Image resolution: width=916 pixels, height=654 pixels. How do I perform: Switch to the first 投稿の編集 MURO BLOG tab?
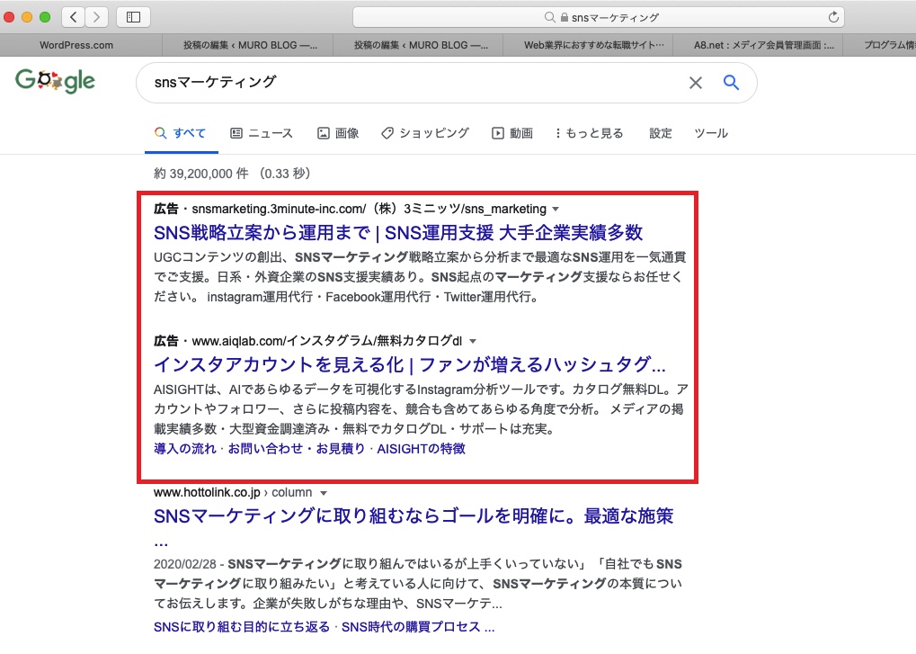[x=250, y=45]
